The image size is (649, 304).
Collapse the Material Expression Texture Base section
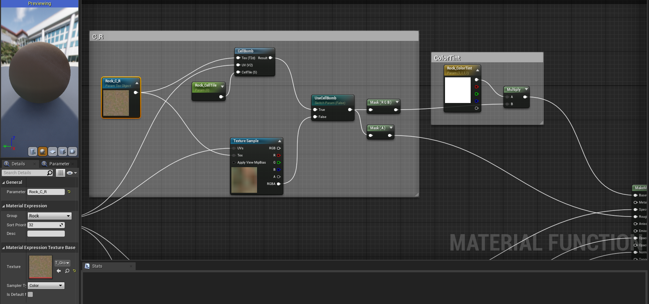(4, 248)
